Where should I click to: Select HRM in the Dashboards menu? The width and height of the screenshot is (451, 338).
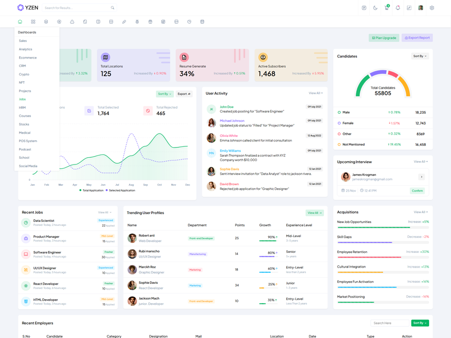point(23,108)
